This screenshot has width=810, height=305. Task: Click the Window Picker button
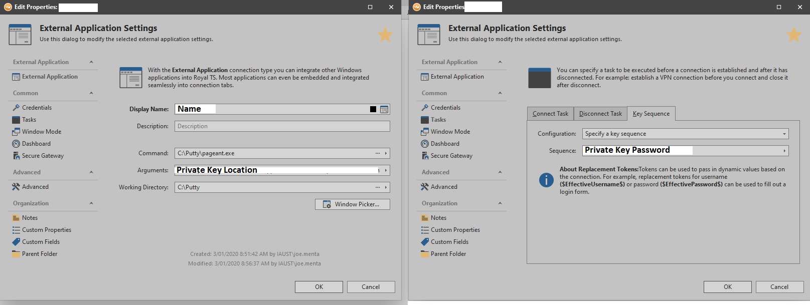click(352, 204)
